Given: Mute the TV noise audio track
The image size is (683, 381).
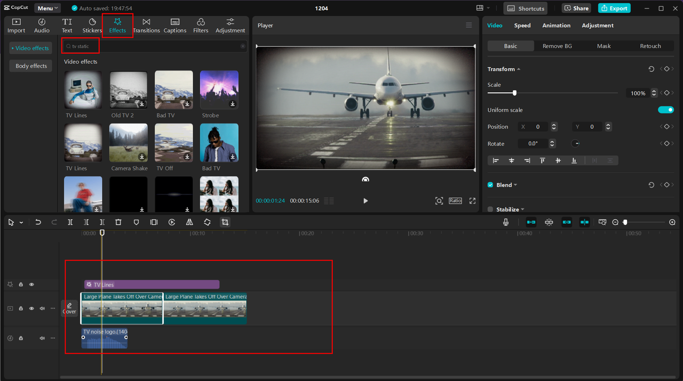Looking at the screenshot, I should (x=42, y=338).
